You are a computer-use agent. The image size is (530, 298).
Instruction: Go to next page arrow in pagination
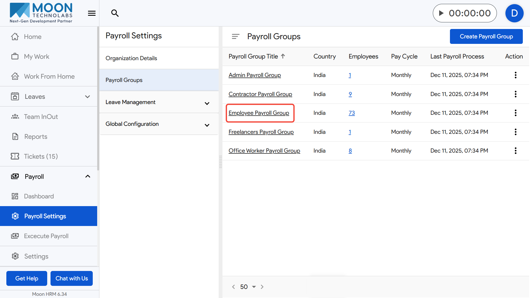click(262, 287)
